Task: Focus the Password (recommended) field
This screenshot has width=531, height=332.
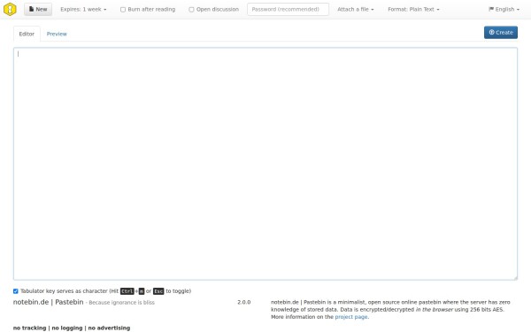Action: [288, 9]
